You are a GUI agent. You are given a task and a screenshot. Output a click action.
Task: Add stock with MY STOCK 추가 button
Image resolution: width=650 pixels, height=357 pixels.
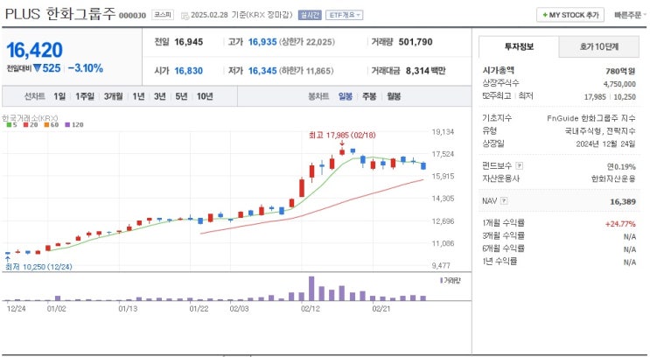click(570, 15)
